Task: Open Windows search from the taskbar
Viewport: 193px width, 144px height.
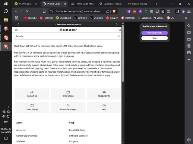Action: (6, 11)
